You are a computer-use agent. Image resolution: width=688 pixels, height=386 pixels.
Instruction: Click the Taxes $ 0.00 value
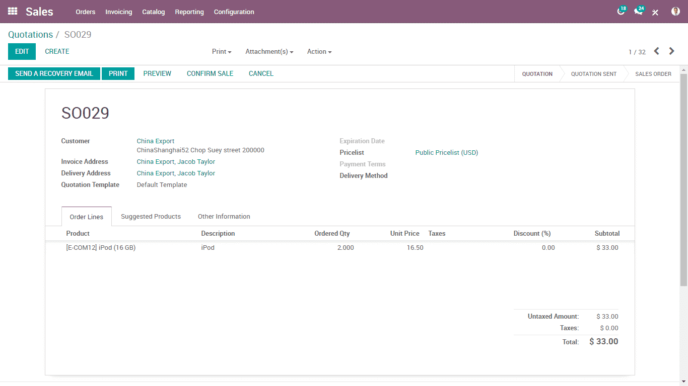(x=609, y=328)
